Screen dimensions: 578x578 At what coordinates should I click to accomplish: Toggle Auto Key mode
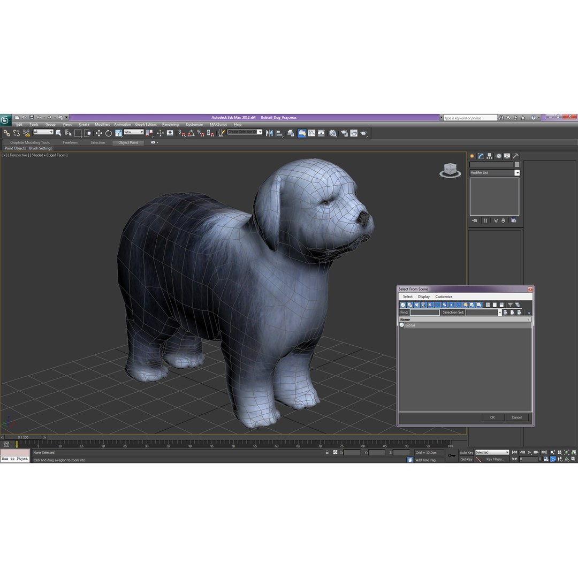tap(466, 452)
